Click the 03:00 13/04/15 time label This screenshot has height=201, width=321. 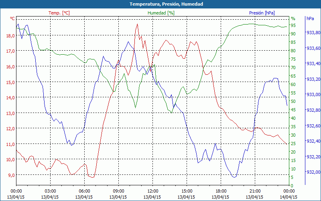pyautogui.click(x=50, y=194)
